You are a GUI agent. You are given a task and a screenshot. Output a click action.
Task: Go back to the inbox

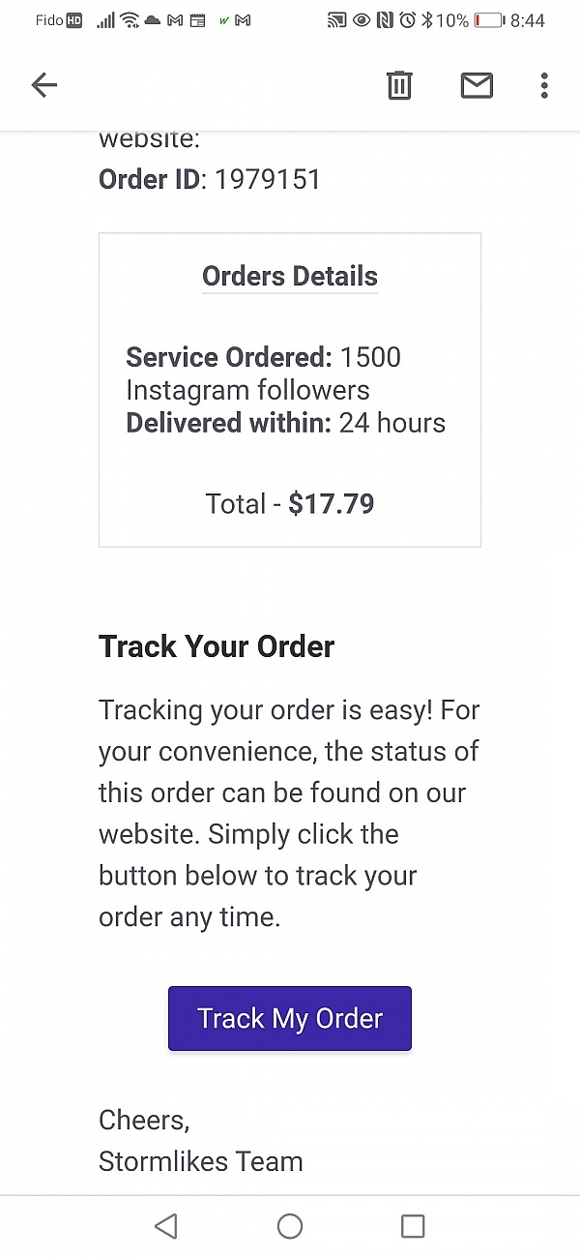pos(44,85)
